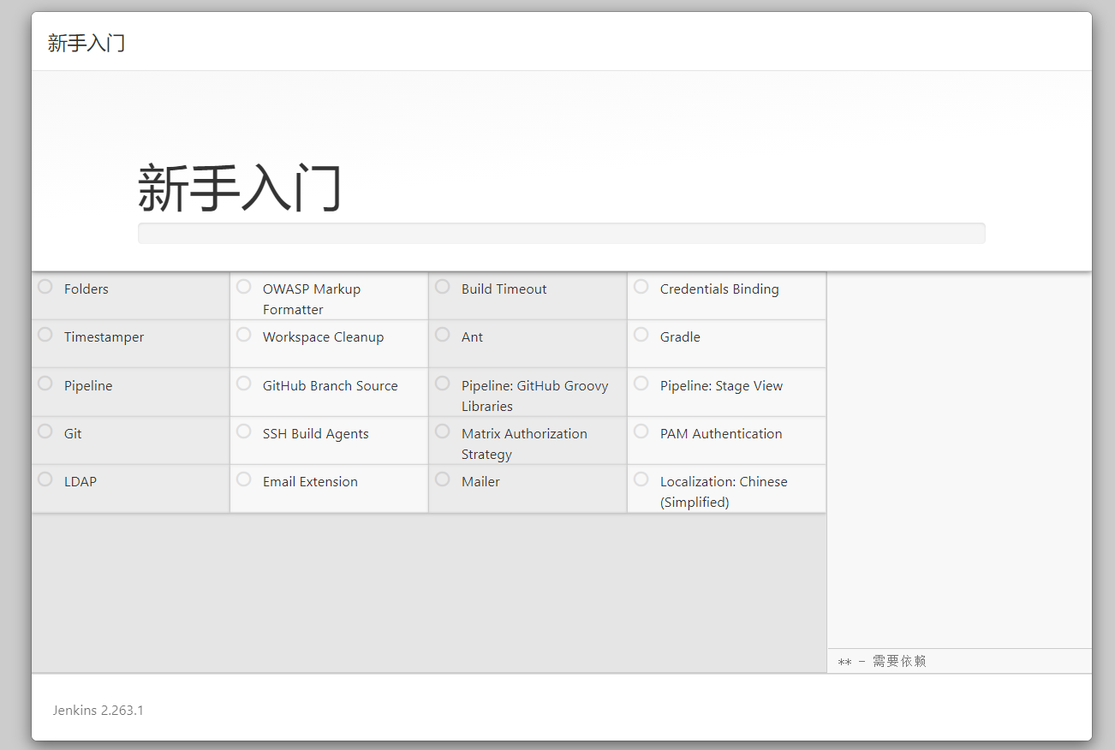Select the Build Timeout plugin name
This screenshot has height=750, width=1115.
pos(504,289)
